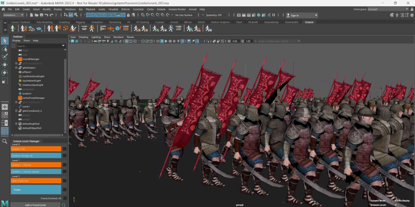The image size is (415, 207).
Task: Toggle the checkbox next to With Cloth Sim
Action: [64, 181]
